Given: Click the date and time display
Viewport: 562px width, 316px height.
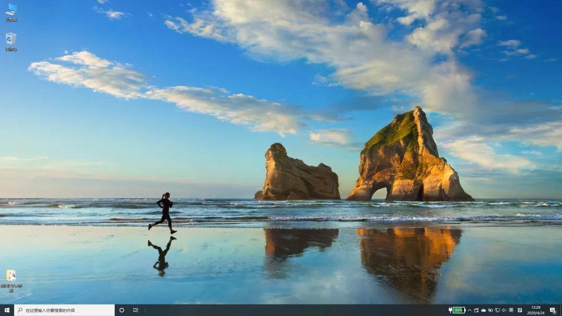Looking at the screenshot, I should click(x=535, y=310).
